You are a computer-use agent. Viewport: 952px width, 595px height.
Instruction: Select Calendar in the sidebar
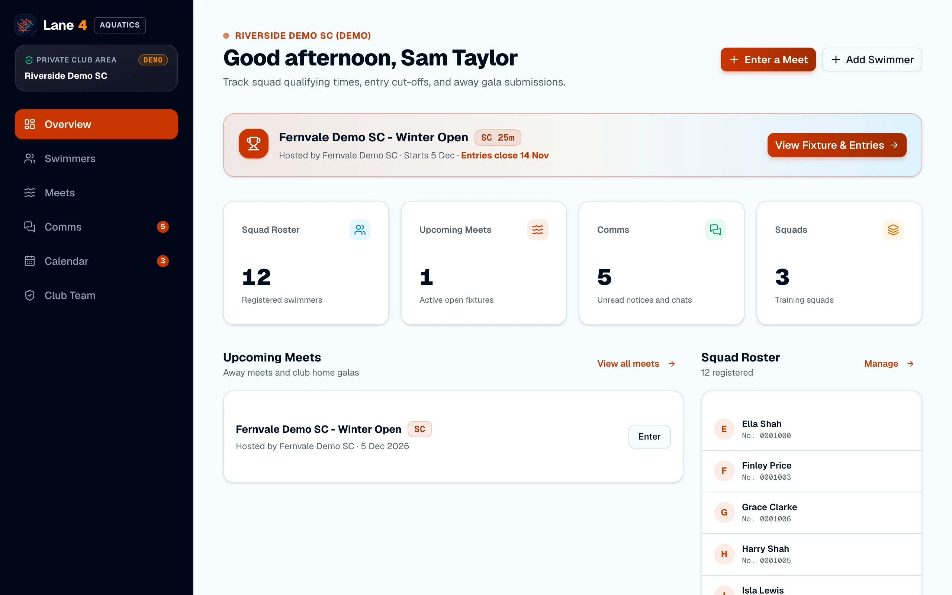coord(96,261)
